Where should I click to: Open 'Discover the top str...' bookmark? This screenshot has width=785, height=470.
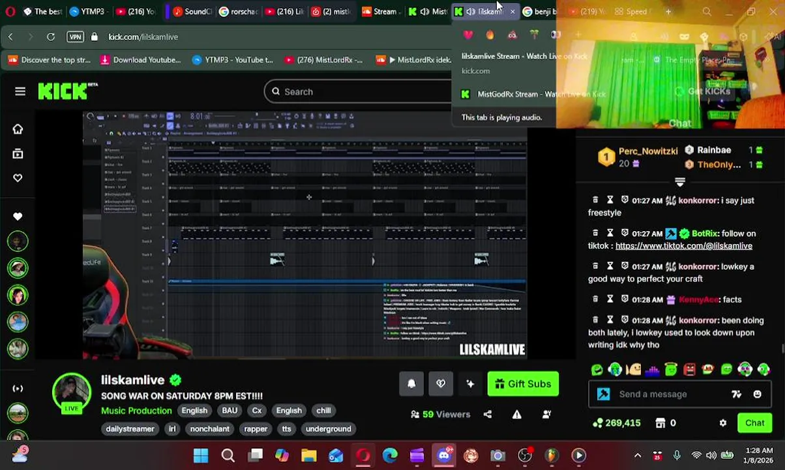pos(50,60)
